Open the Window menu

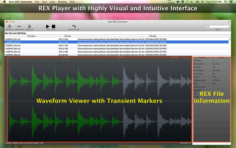pyautogui.click(x=62, y=2)
